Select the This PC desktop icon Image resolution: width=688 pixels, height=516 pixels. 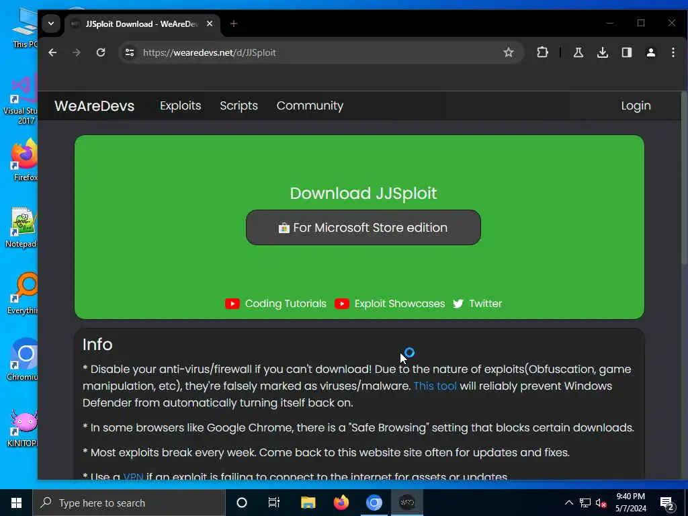coord(26,27)
